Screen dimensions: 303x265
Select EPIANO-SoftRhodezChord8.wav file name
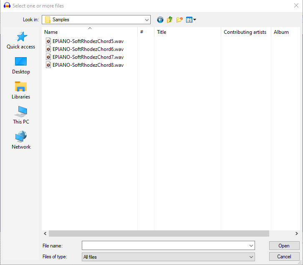88,65
